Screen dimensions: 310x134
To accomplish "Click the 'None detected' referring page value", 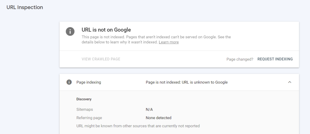I will pos(158,118).
